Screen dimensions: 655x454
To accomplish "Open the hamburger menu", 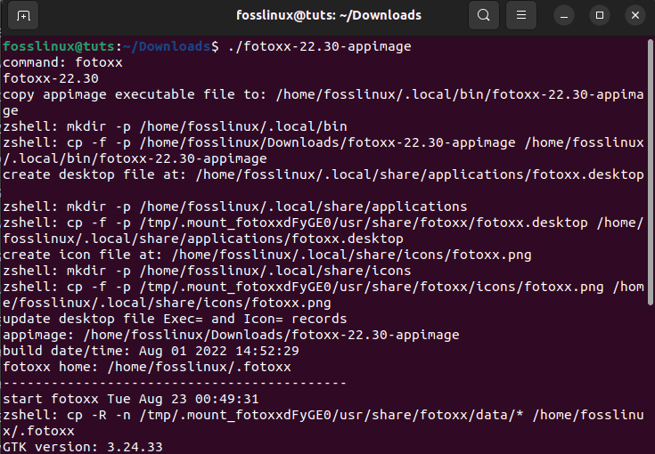I will click(522, 15).
